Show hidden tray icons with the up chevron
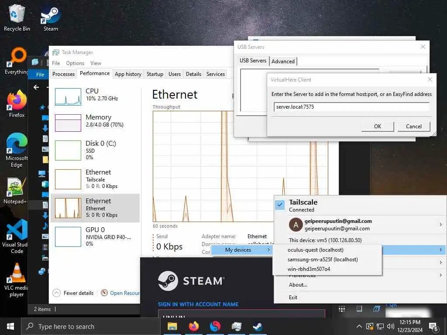447x335 pixels. pyautogui.click(x=359, y=326)
